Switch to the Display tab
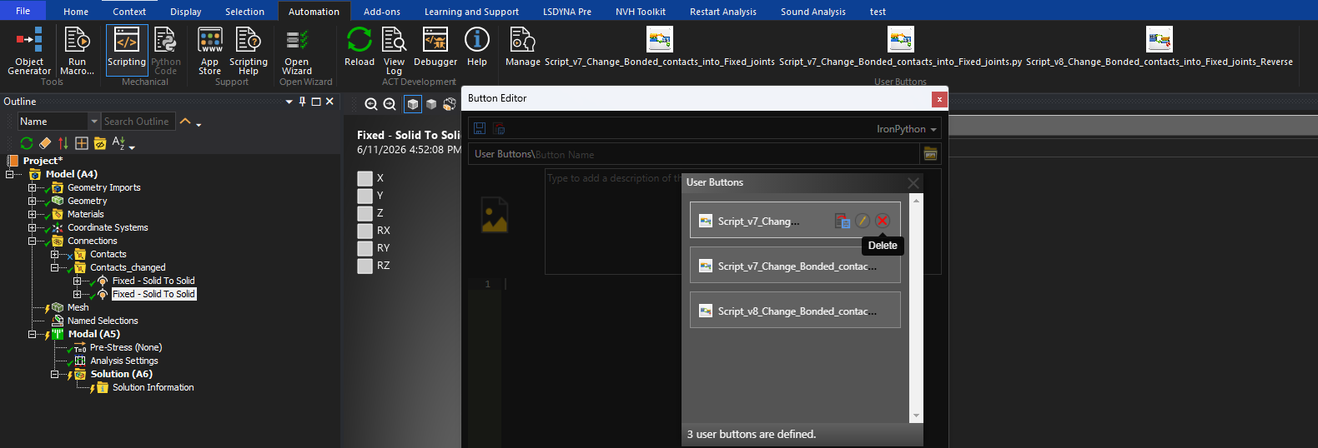The height and width of the screenshot is (448, 1318). (x=186, y=12)
